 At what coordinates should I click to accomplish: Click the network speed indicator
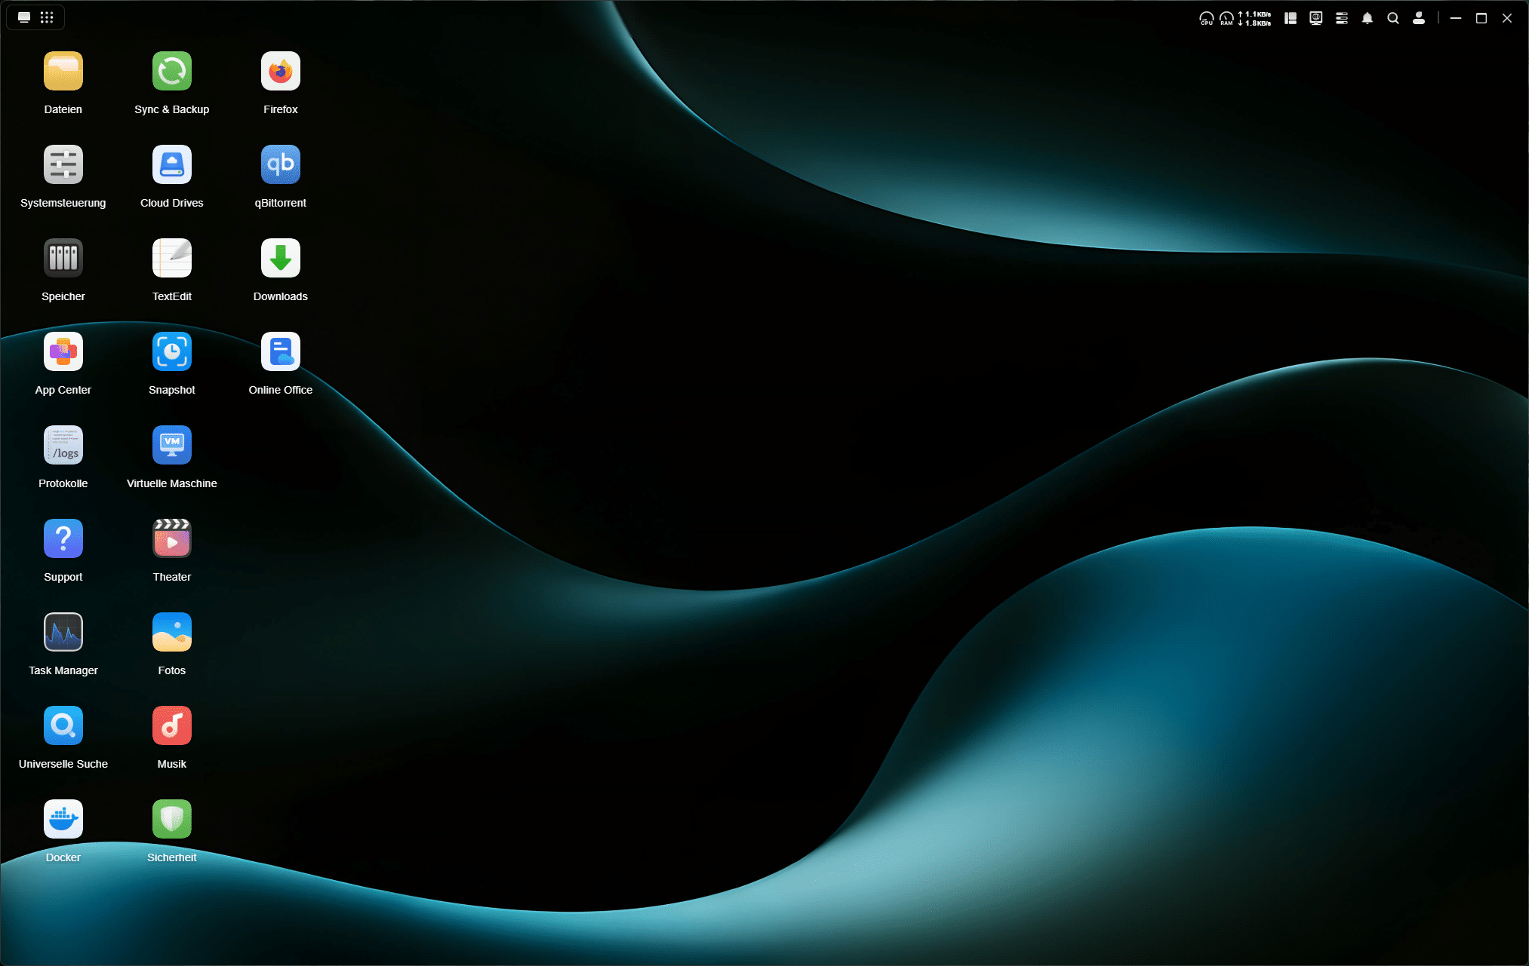pyautogui.click(x=1254, y=18)
